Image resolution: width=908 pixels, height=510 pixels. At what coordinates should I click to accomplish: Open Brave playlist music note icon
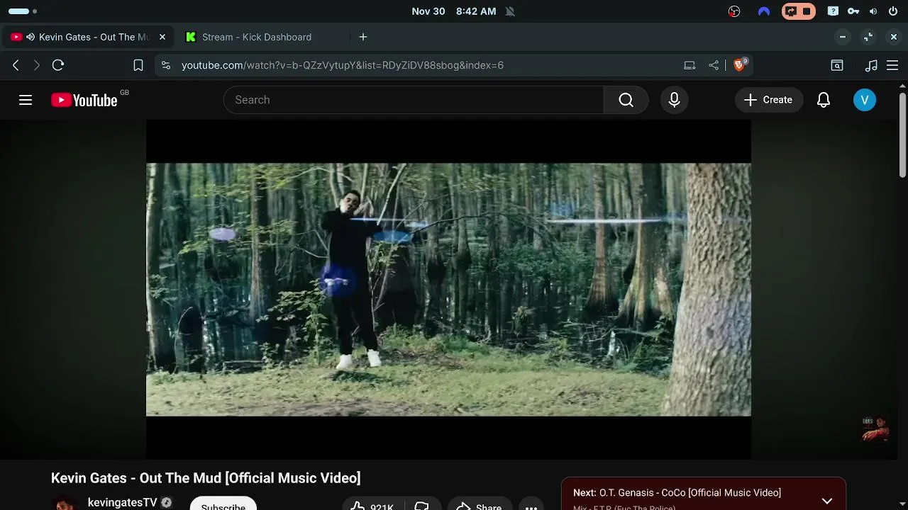(x=872, y=65)
